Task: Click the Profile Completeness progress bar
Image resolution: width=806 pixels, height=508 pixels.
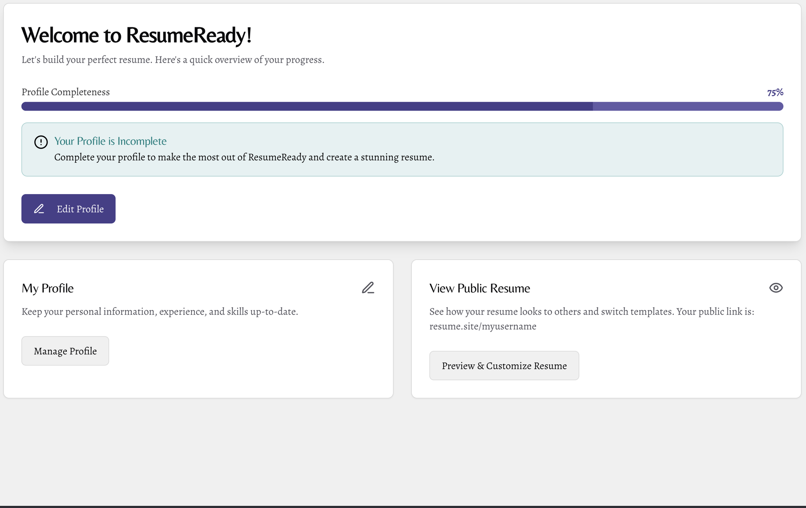Action: 402,106
